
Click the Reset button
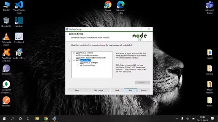pos(77,90)
